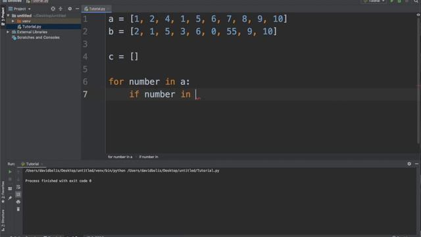This screenshot has height=237, width=421.
Task: Click the 'if number in' breadcrumb
Action: point(149,157)
